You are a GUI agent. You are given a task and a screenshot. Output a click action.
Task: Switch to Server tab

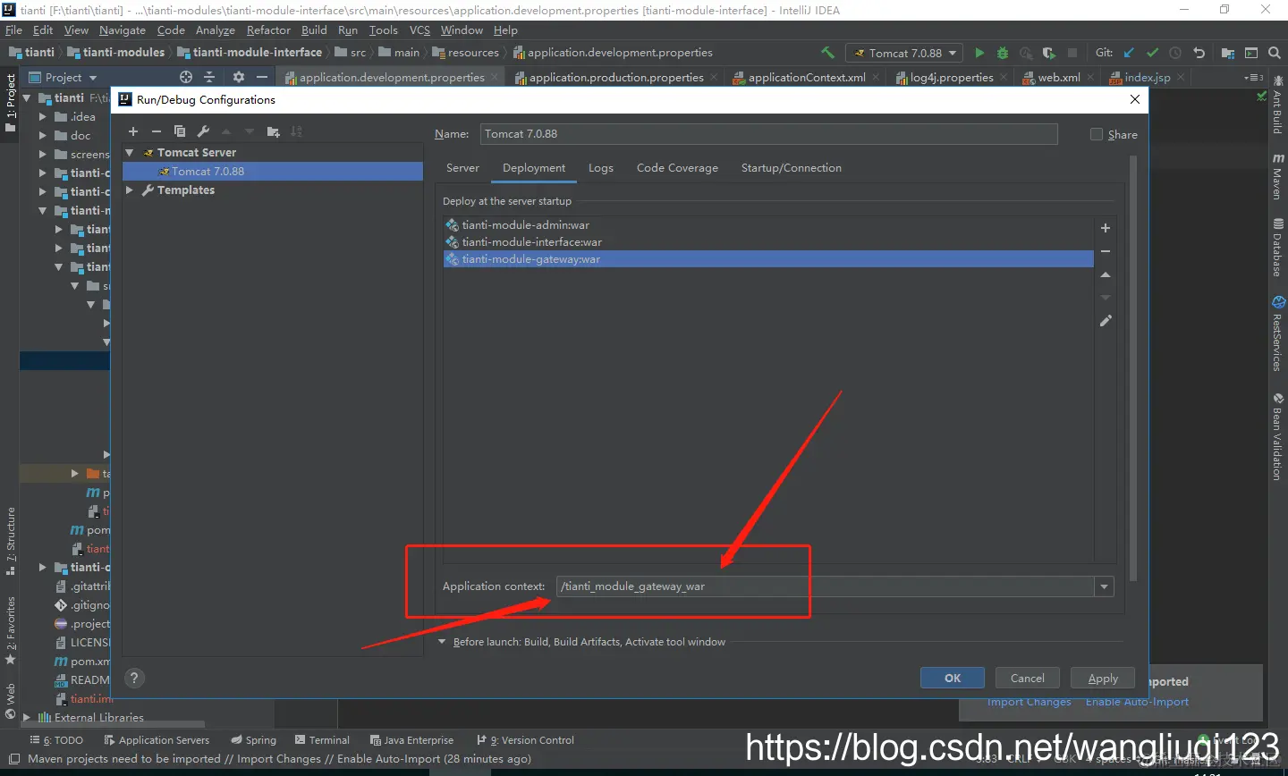[462, 168]
